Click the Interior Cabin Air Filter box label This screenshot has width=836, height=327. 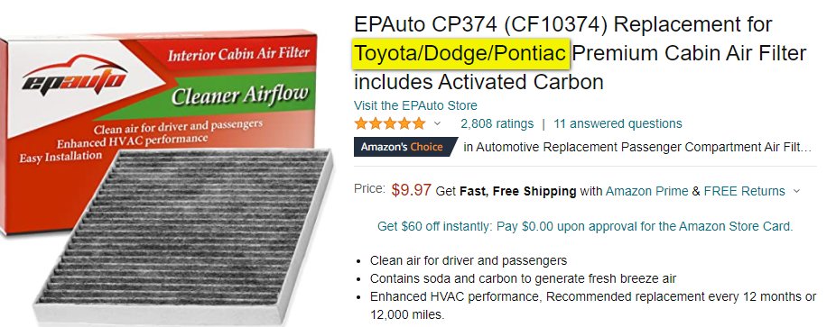coord(238,54)
